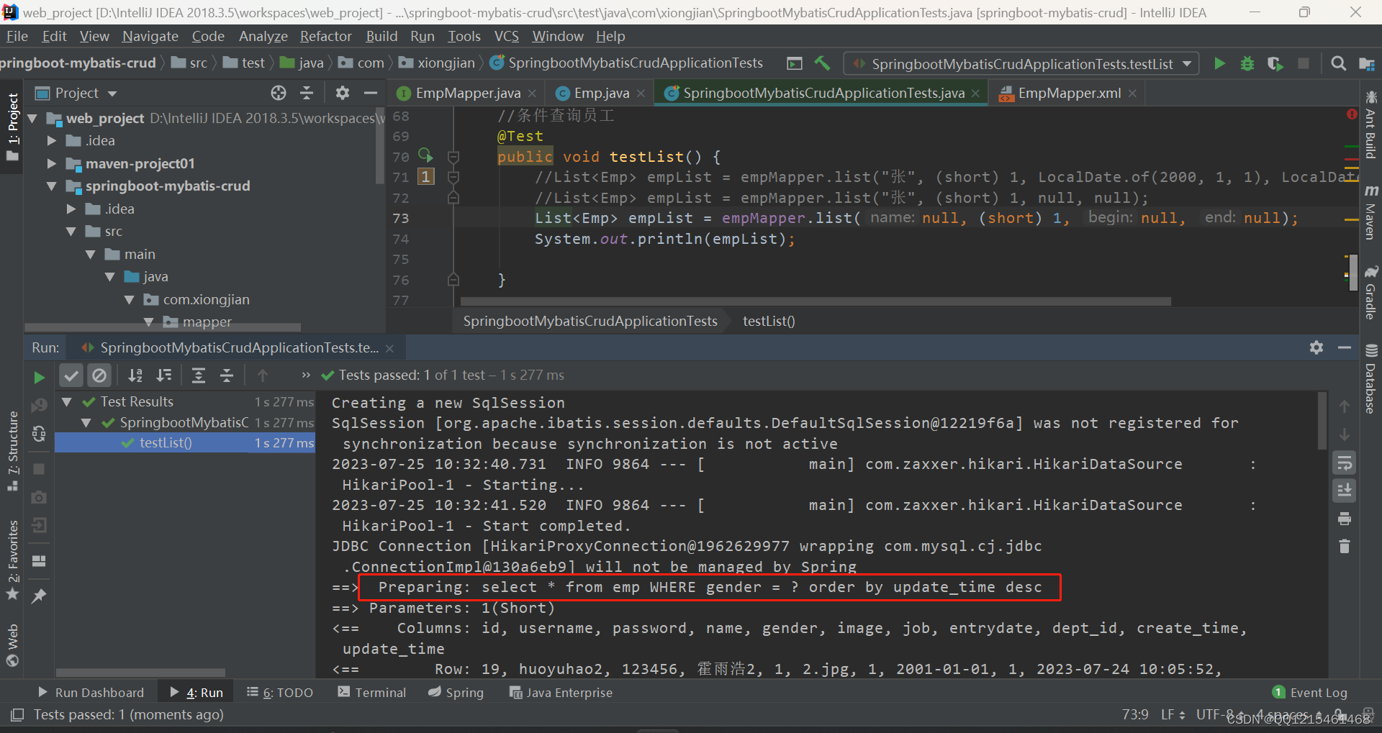This screenshot has height=733, width=1382.
Task: Open the Terminal tool window
Action: click(x=372, y=692)
